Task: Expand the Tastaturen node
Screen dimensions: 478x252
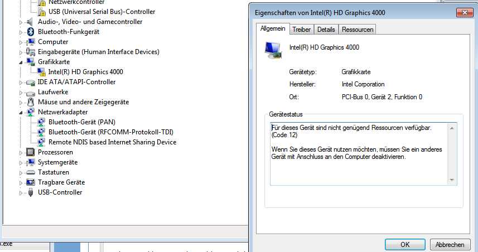Action: 21,173
